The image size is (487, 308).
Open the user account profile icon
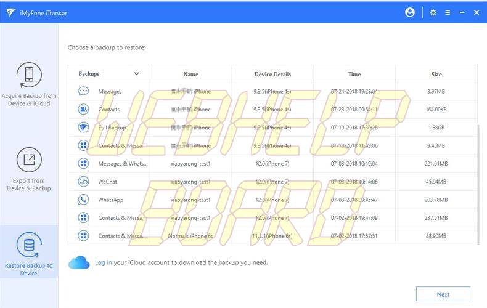pyautogui.click(x=410, y=12)
